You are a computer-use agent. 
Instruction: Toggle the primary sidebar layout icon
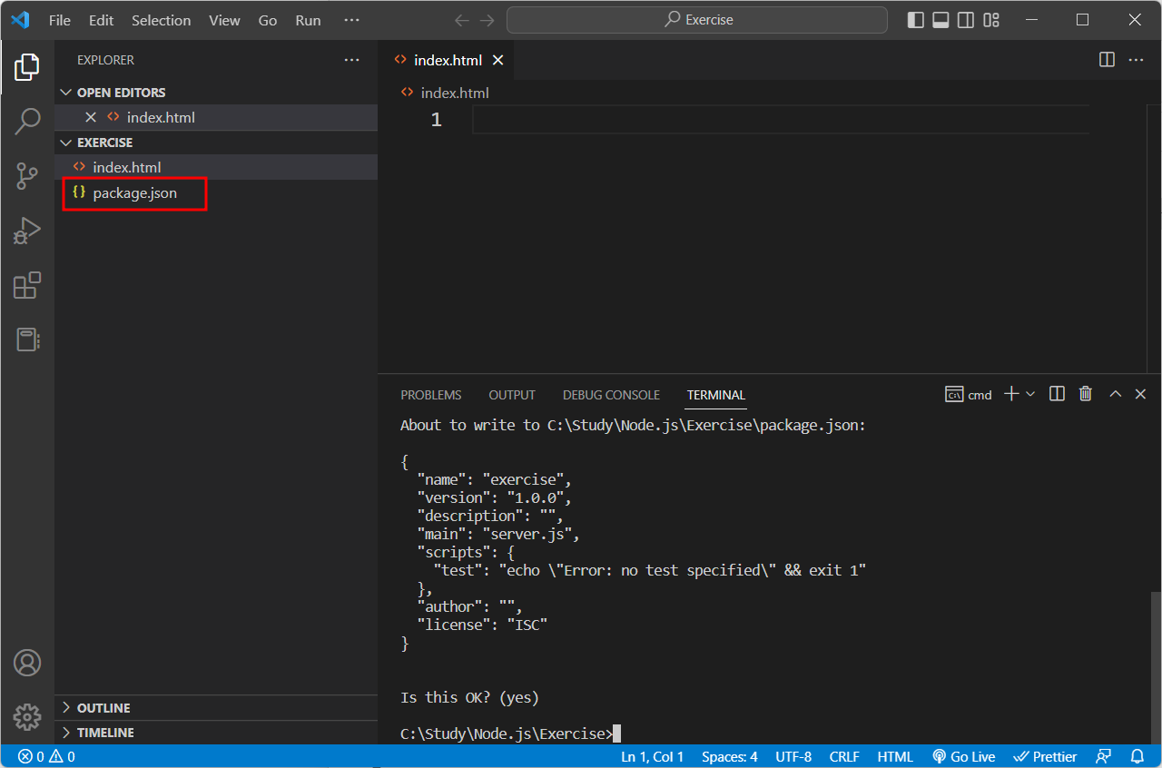pyautogui.click(x=915, y=19)
